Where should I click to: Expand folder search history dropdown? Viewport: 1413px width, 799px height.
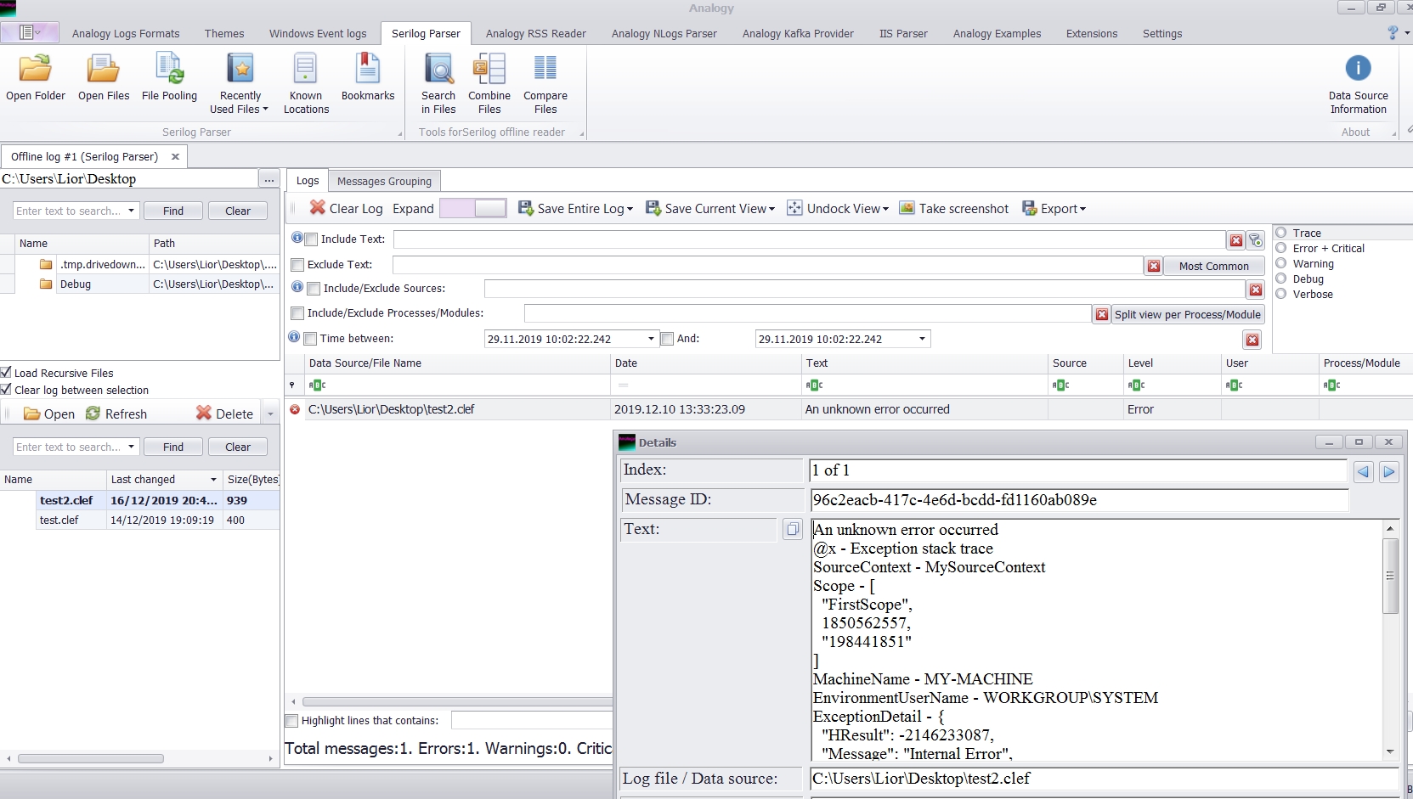point(131,211)
